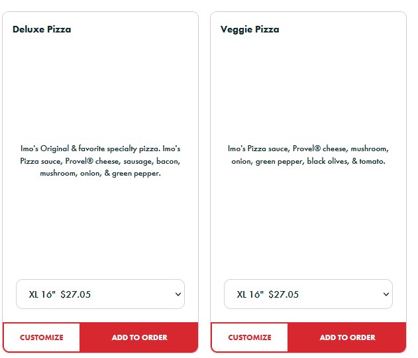Click the Deluxe Pizza description text
This screenshot has height=358, width=418.
point(100,161)
